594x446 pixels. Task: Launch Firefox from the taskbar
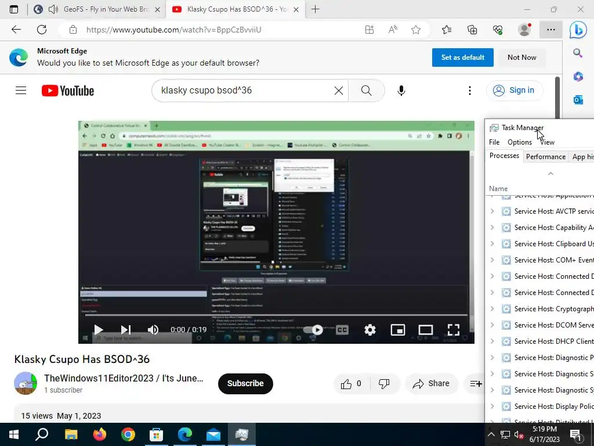100,434
